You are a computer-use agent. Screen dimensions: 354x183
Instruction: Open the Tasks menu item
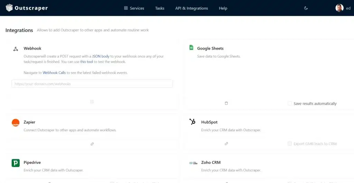[x=160, y=8]
